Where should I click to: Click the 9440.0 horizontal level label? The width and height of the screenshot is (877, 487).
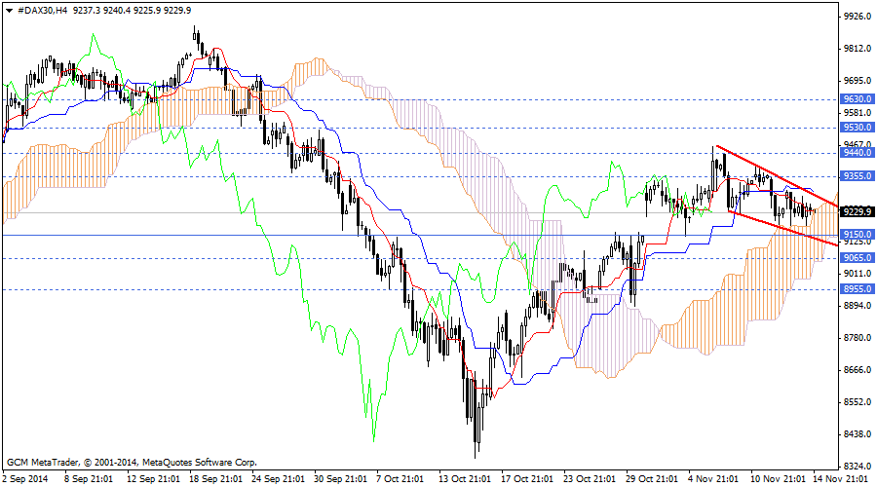(x=858, y=153)
